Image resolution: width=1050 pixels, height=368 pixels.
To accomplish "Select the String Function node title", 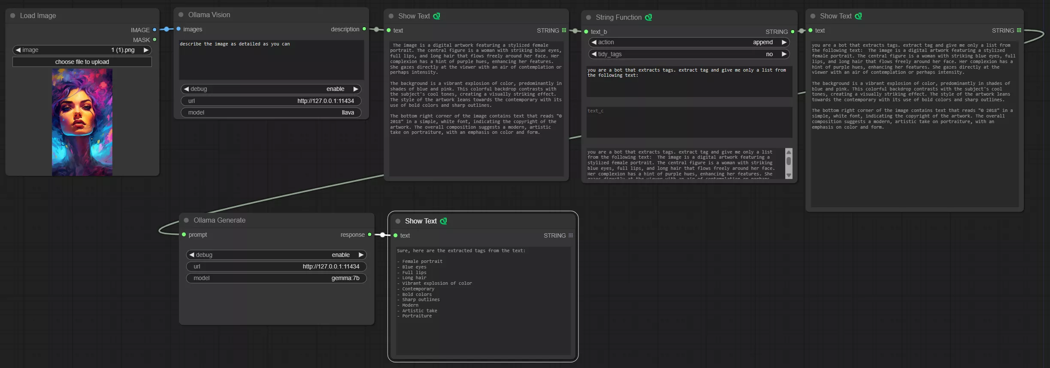I will point(618,17).
